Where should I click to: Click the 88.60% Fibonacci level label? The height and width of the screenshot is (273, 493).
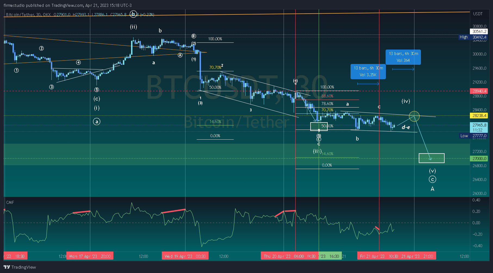coord(327,96)
